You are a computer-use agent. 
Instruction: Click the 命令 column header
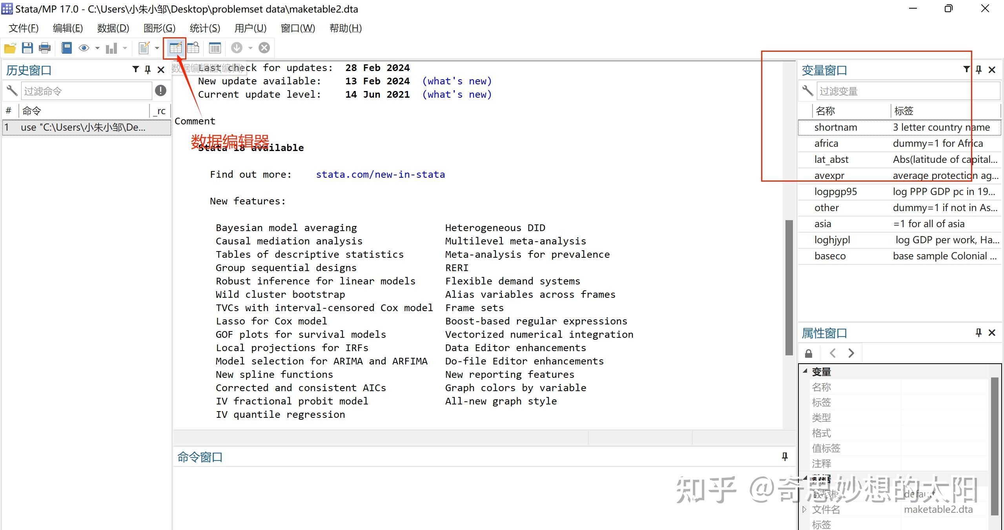click(x=84, y=111)
